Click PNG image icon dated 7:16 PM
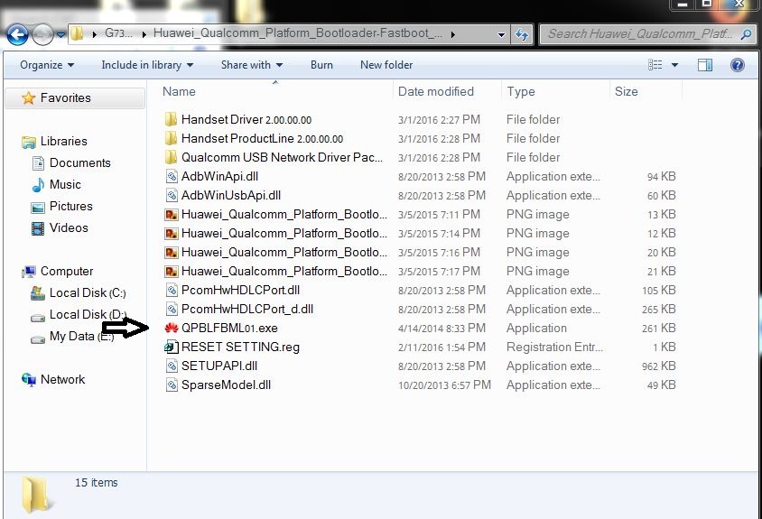The image size is (762, 519). tap(171, 252)
